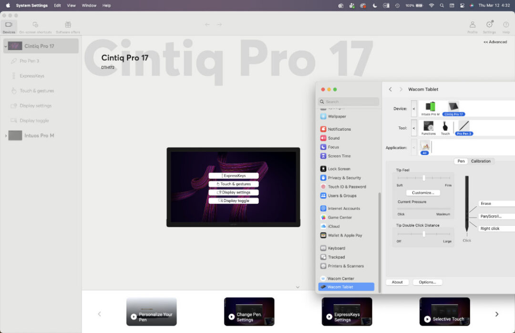Select Cintiq Pro 17 device icon in Wacom Tablet

click(x=453, y=109)
